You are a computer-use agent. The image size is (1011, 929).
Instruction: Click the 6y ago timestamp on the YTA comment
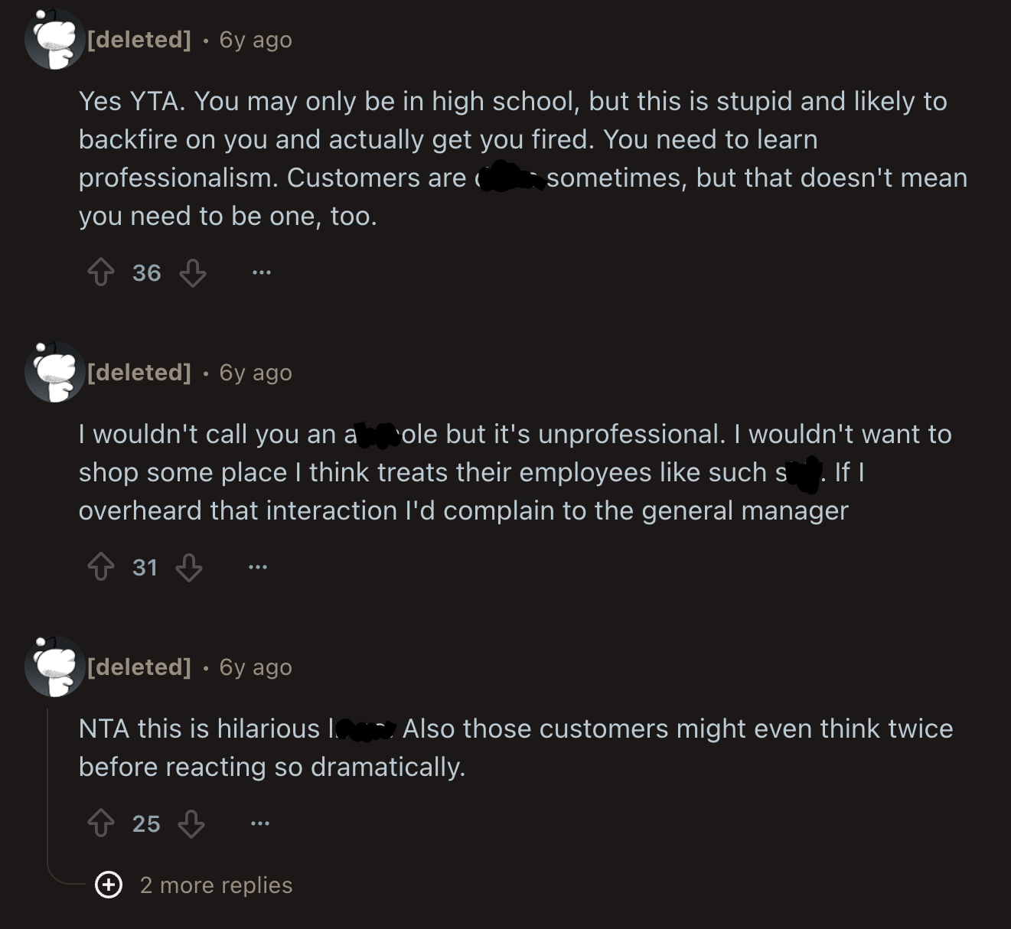tap(256, 40)
